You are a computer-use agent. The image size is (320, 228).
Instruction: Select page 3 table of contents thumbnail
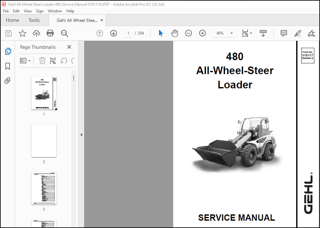(x=44, y=188)
